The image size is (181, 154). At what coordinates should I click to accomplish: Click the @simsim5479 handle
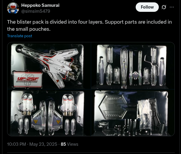pos(36,11)
